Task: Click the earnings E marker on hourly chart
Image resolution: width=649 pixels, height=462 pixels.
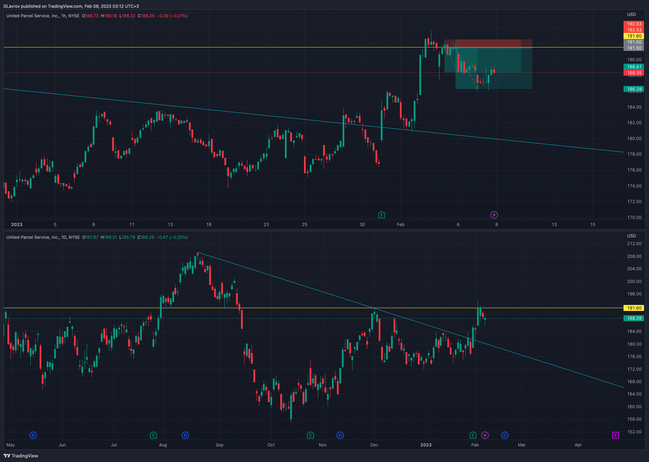Action: pos(381,215)
